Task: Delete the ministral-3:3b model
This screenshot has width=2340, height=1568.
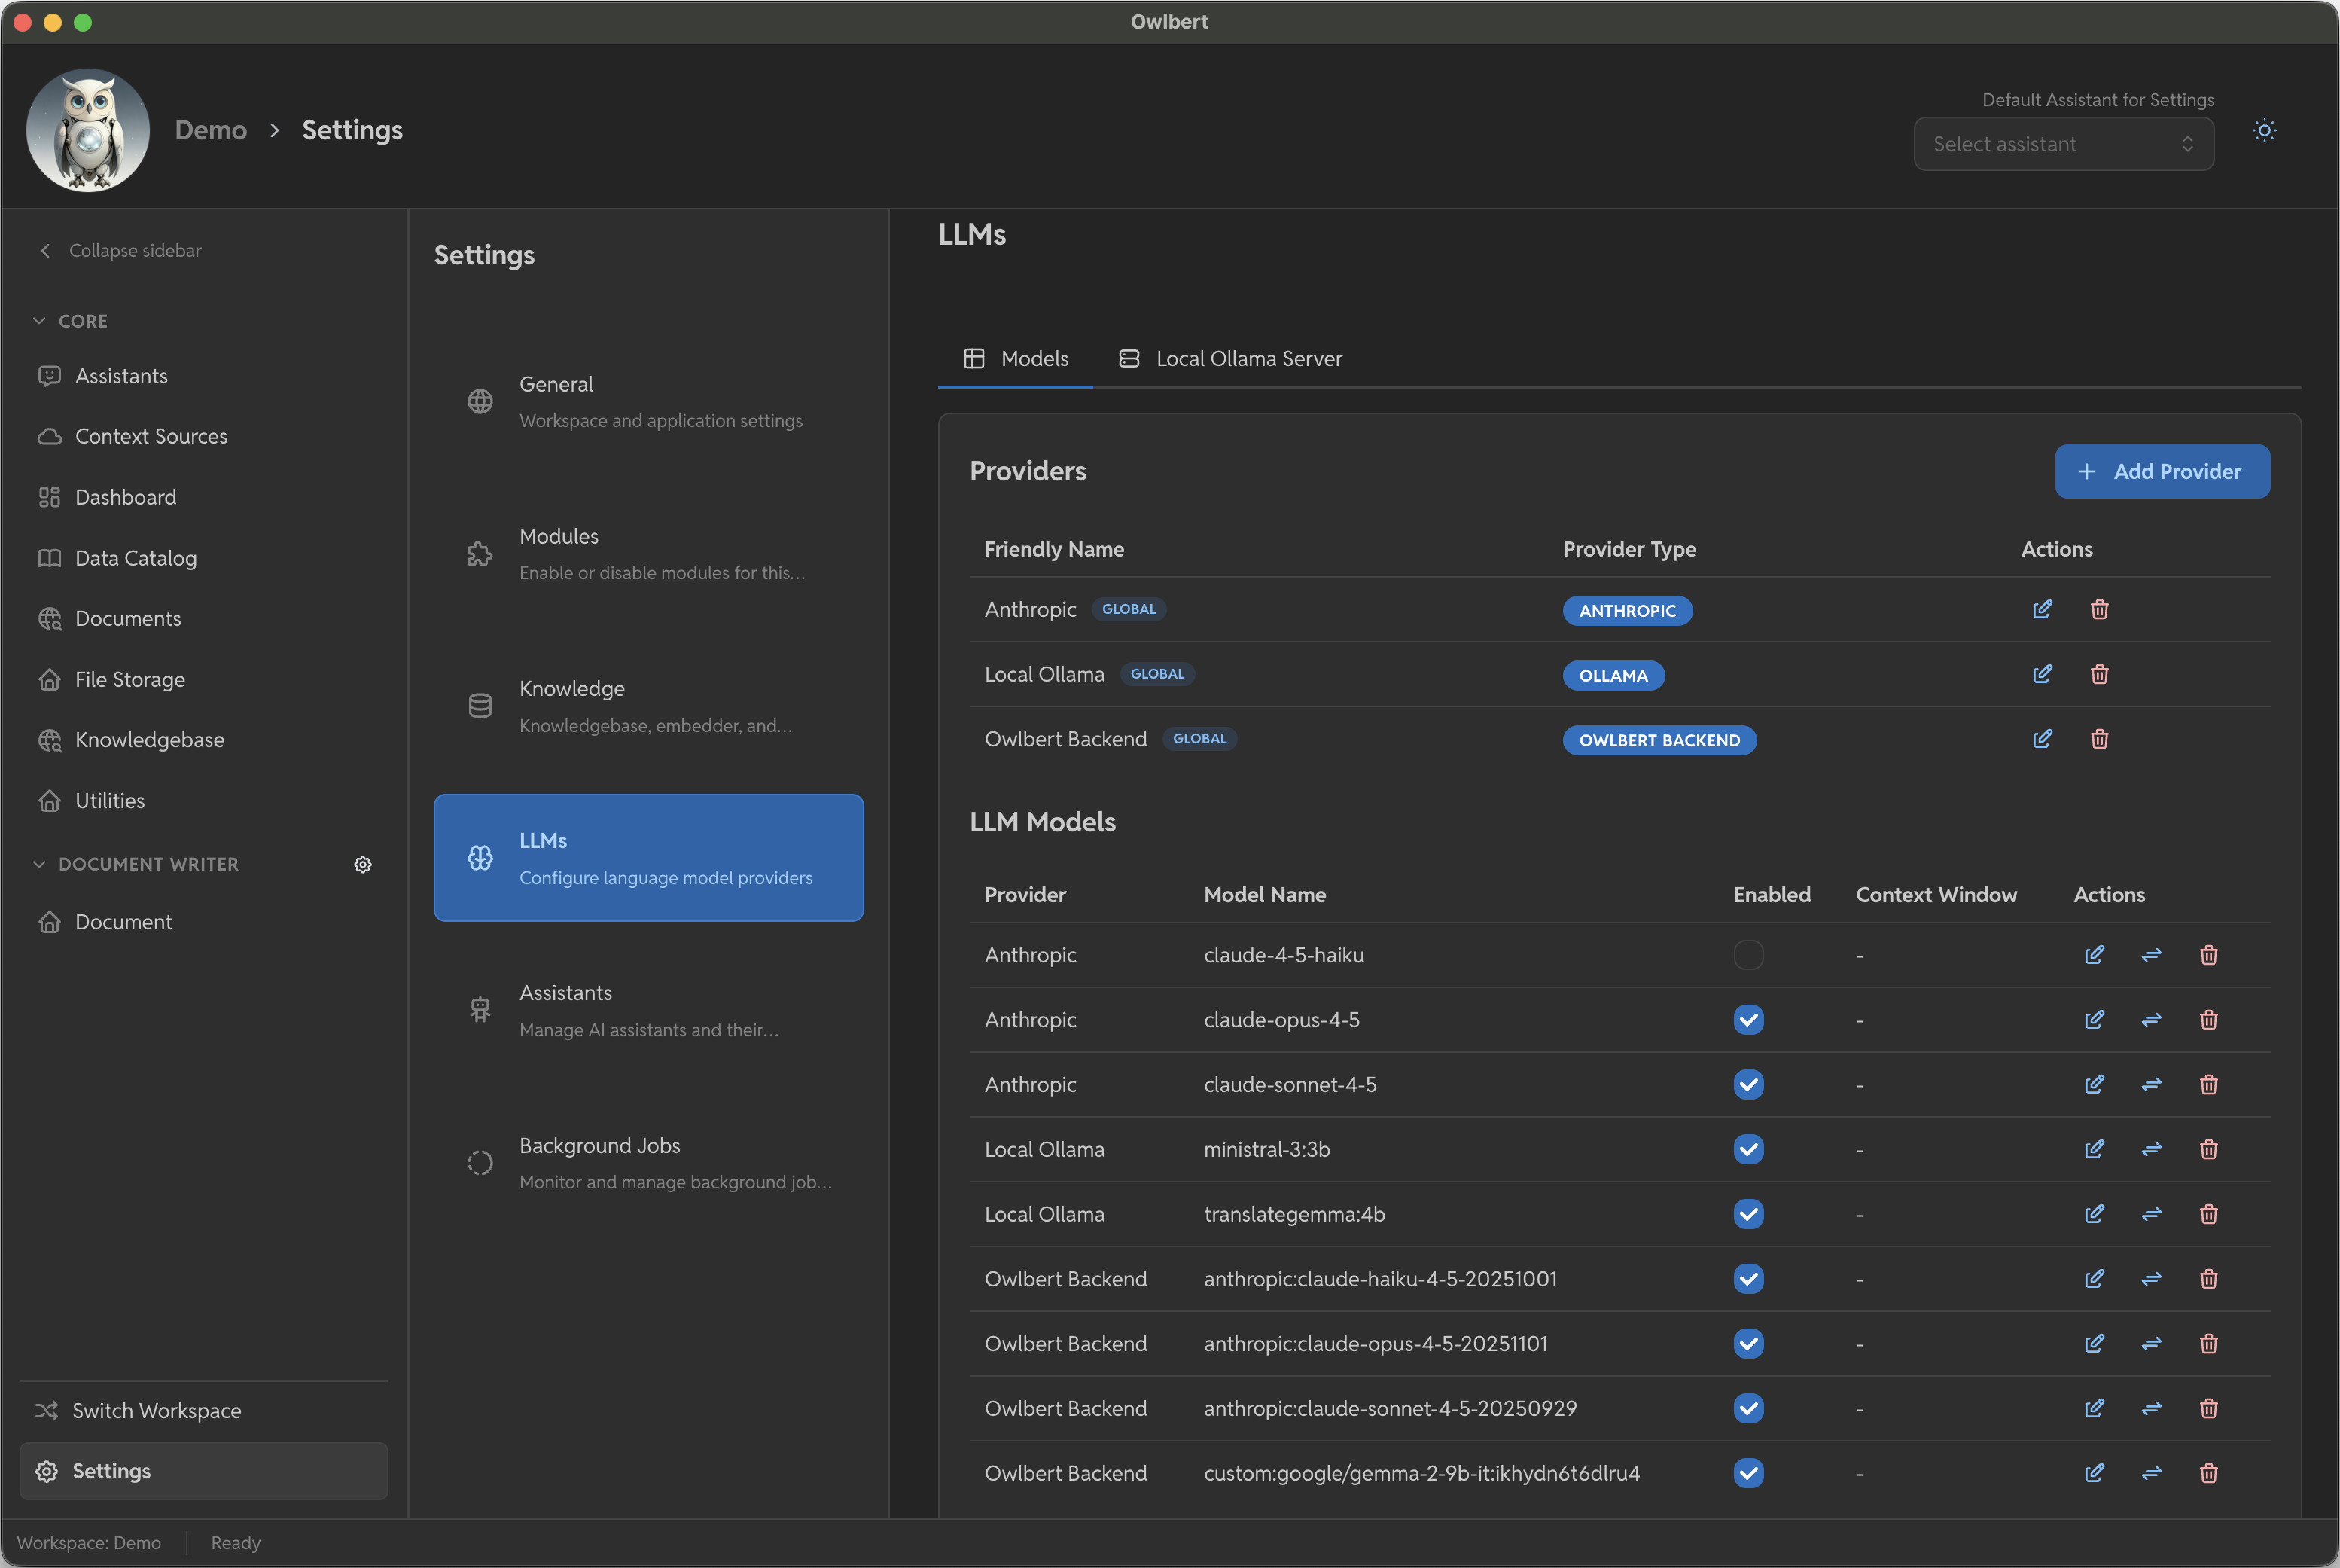Action: coord(2208,1149)
